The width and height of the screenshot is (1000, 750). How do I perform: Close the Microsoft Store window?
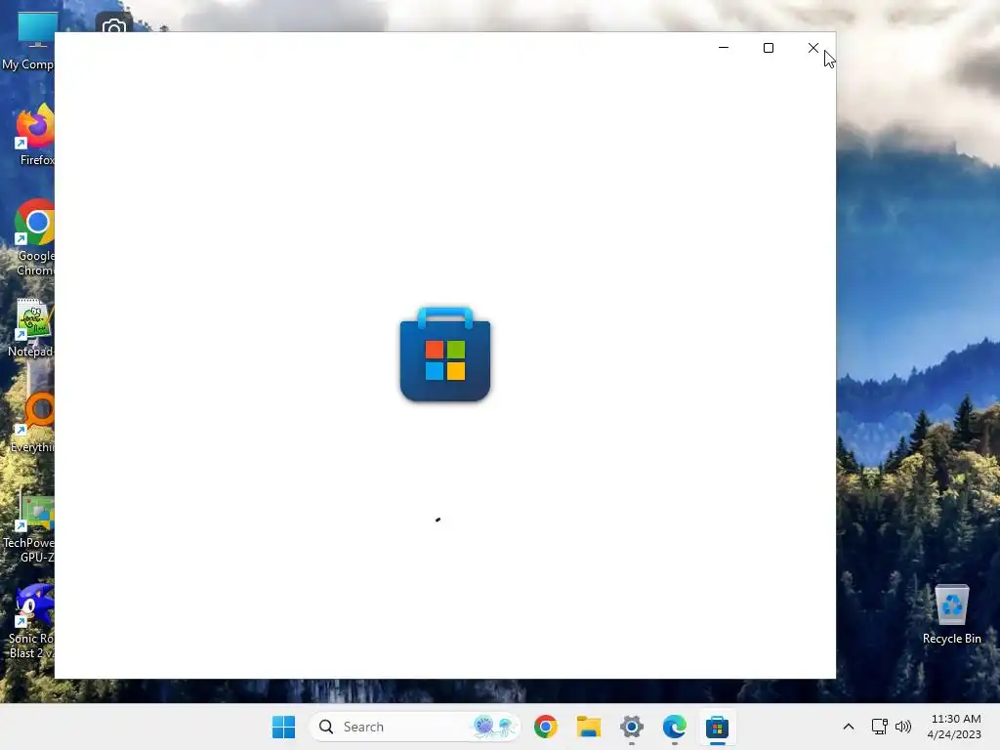(813, 48)
